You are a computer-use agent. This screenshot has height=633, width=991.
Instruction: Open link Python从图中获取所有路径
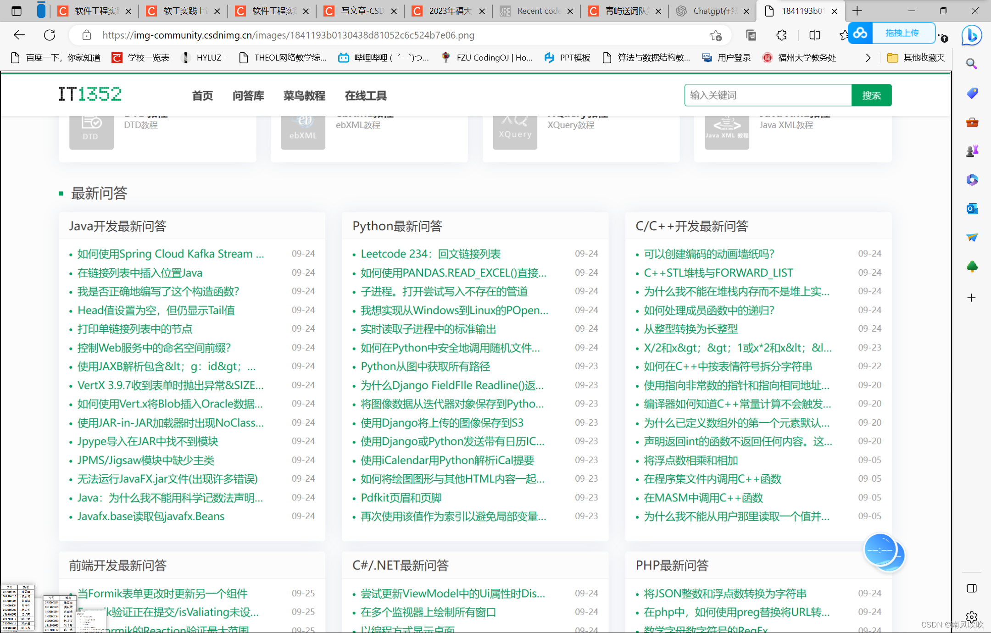425,366
